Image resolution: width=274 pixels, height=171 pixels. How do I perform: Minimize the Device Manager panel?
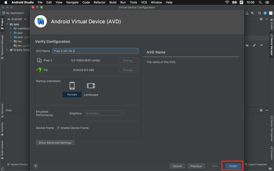click(267, 19)
